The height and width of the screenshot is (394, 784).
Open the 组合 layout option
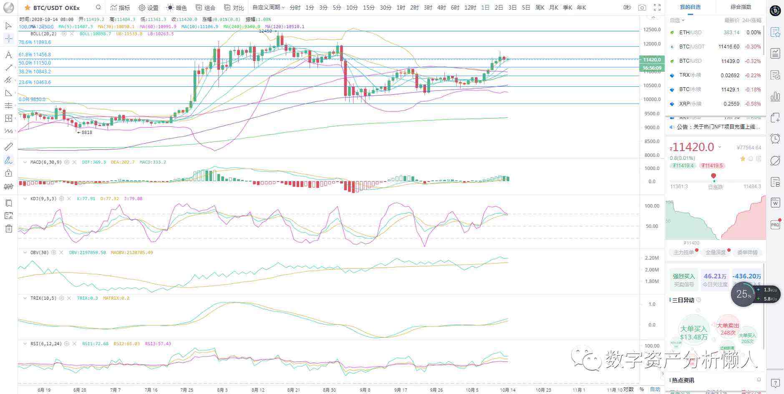pyautogui.click(x=205, y=8)
